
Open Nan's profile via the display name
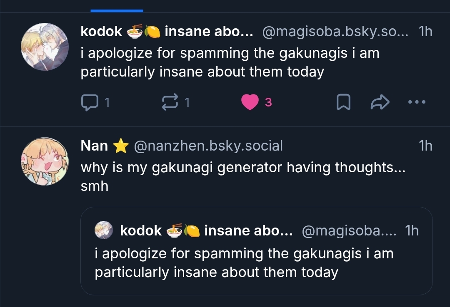point(94,146)
